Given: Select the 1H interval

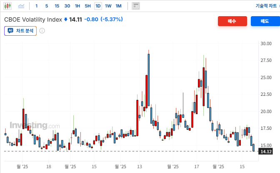Looking at the screenshot, I should [77, 6].
